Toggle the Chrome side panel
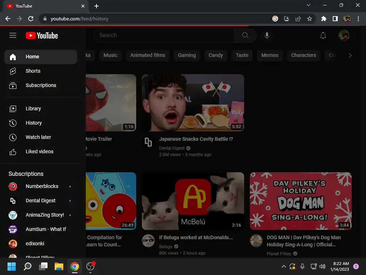Viewport: 366px width, 275px height. [x=335, y=19]
